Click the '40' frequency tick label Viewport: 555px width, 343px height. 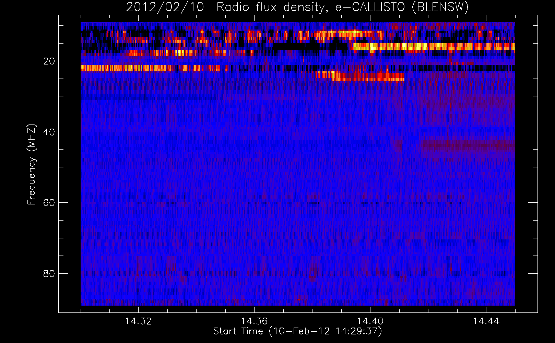click(x=49, y=132)
